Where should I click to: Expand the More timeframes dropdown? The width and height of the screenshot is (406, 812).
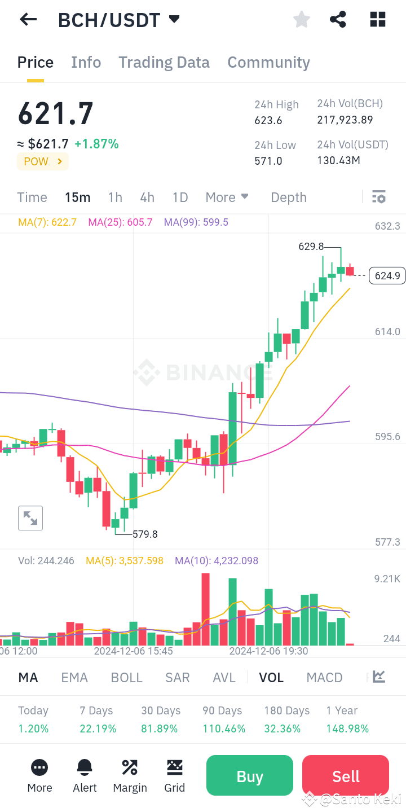(x=227, y=197)
